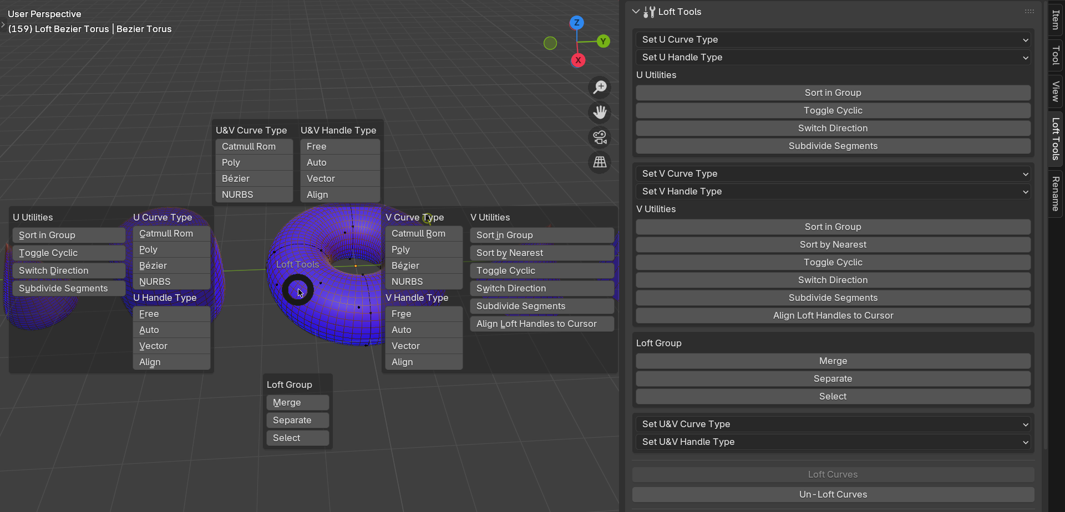The width and height of the screenshot is (1065, 512).
Task: Select Switch Direction in pie U Utilities
Action: click(69, 270)
